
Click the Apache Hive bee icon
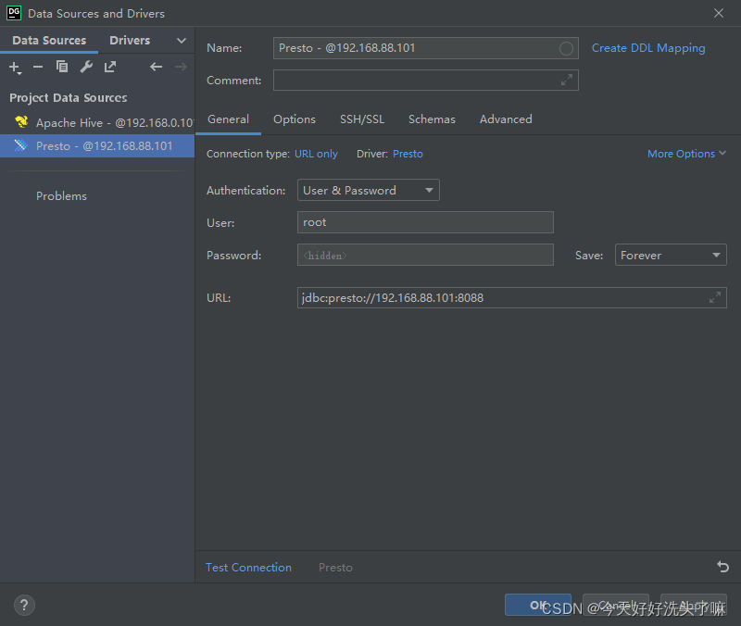pos(21,122)
